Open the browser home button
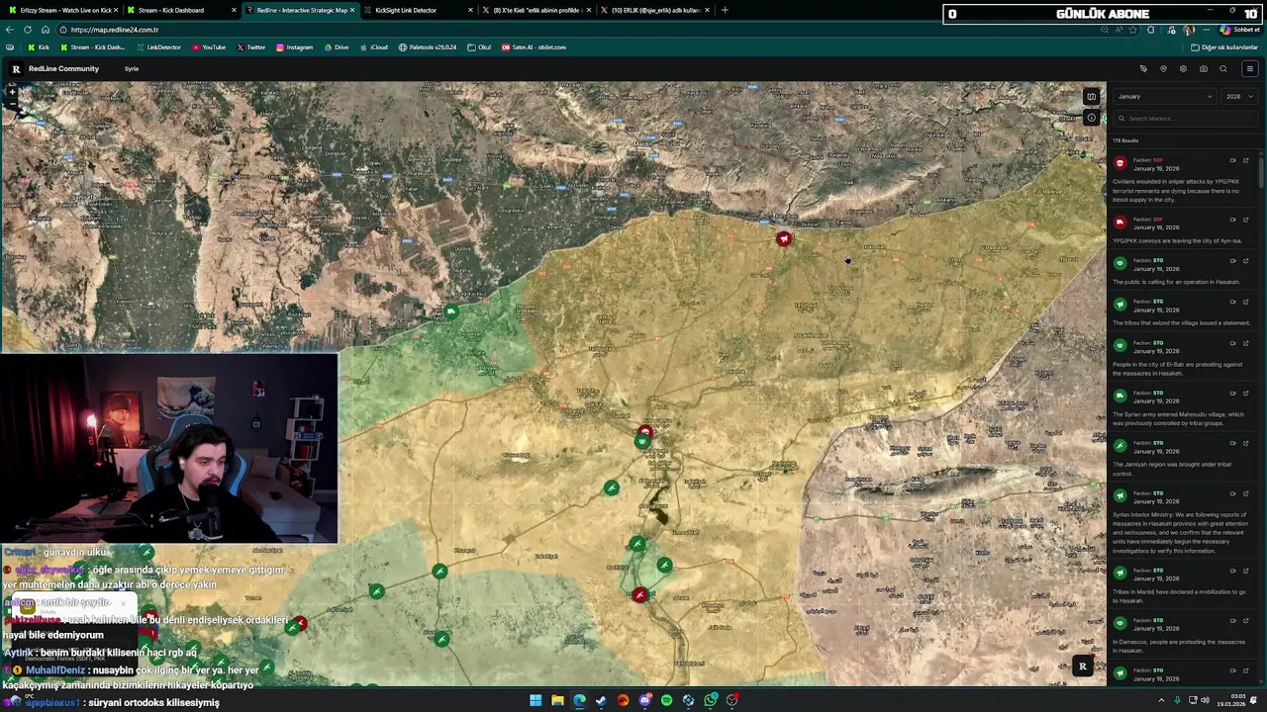The height and width of the screenshot is (712, 1267). coord(45,30)
